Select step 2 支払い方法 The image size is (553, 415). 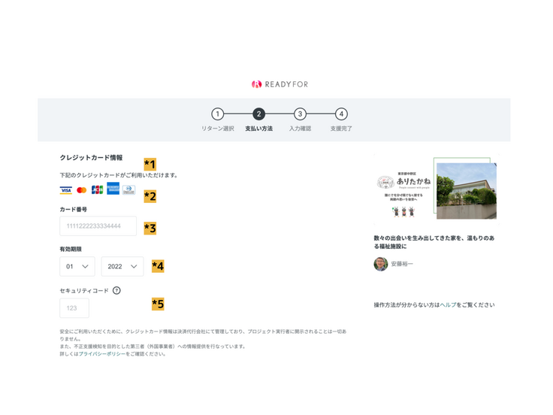coord(258,114)
